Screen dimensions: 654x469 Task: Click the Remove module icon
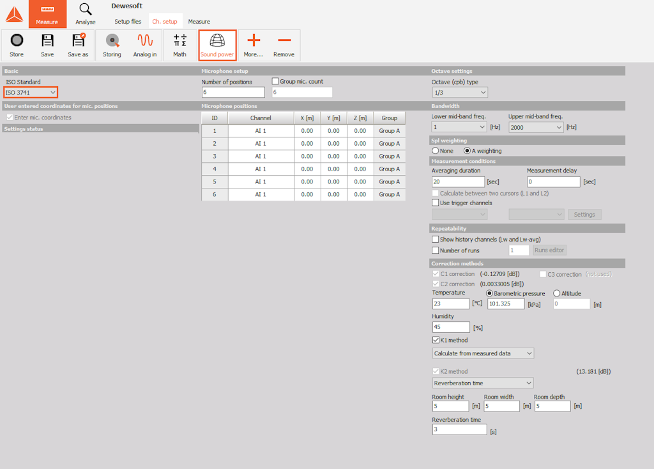284,45
